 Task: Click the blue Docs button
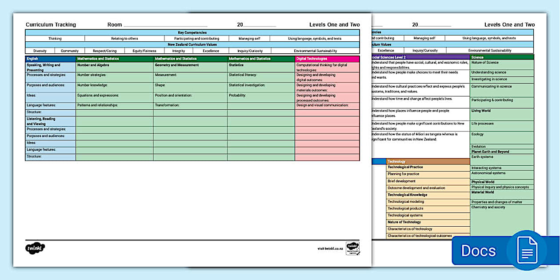pyautogui.click(x=479, y=250)
